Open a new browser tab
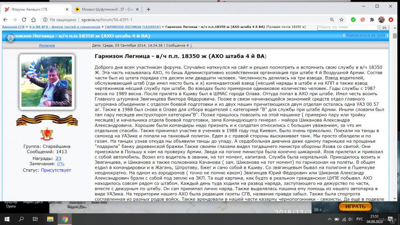400x225 pixels. (x=148, y=9)
